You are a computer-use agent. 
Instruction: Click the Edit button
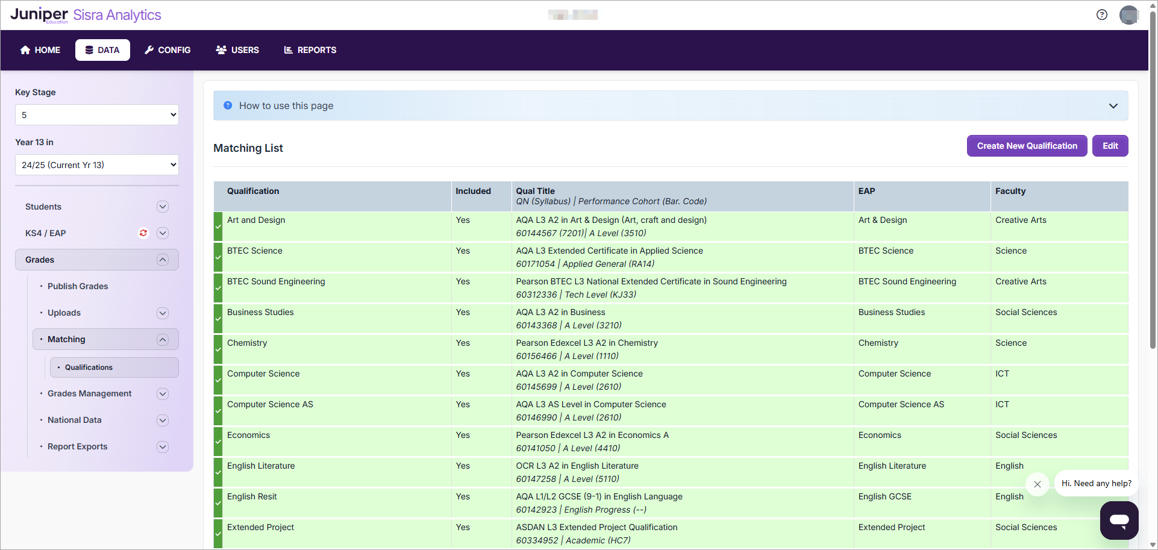(1110, 146)
